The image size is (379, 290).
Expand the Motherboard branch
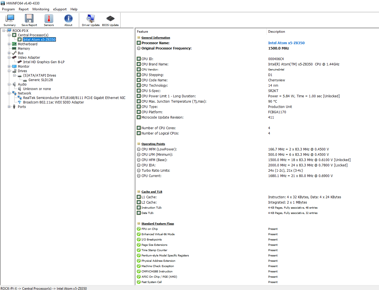point(9,44)
